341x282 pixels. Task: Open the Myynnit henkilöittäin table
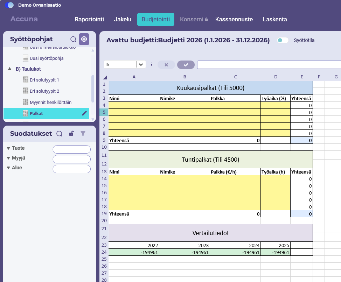click(50, 102)
